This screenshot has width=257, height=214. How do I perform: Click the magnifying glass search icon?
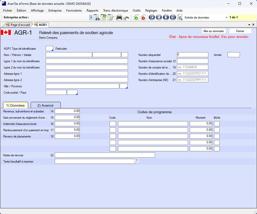point(180,18)
